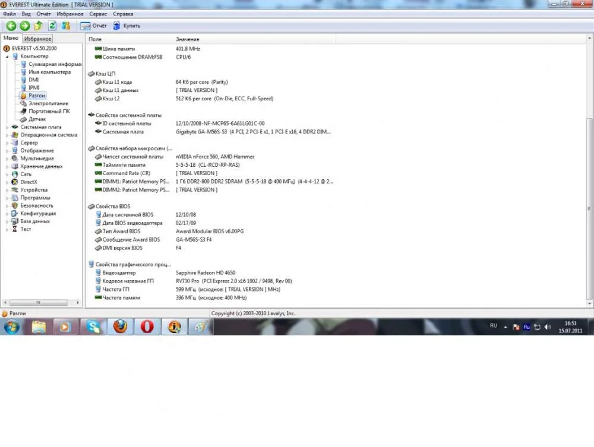Image resolution: width=594 pixels, height=447 pixels.
Task: Click the Refresh toolbar icon
Action: [52, 26]
